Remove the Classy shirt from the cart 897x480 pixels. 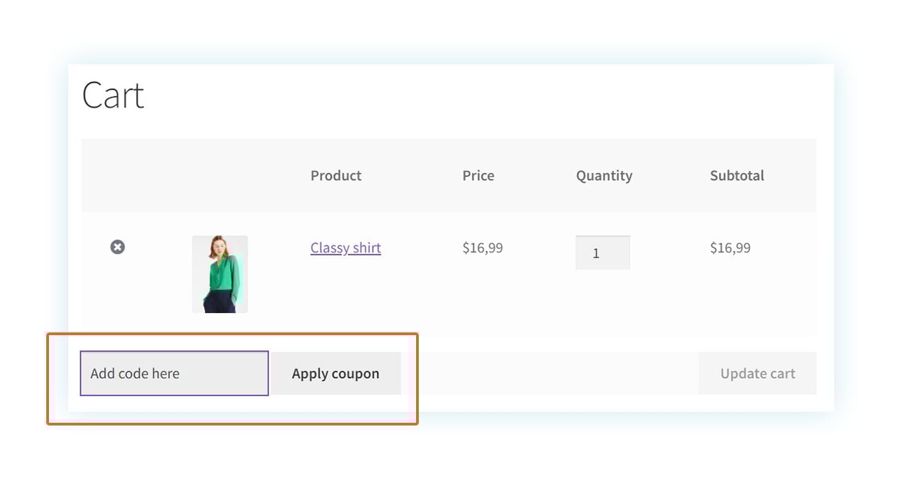tap(117, 247)
